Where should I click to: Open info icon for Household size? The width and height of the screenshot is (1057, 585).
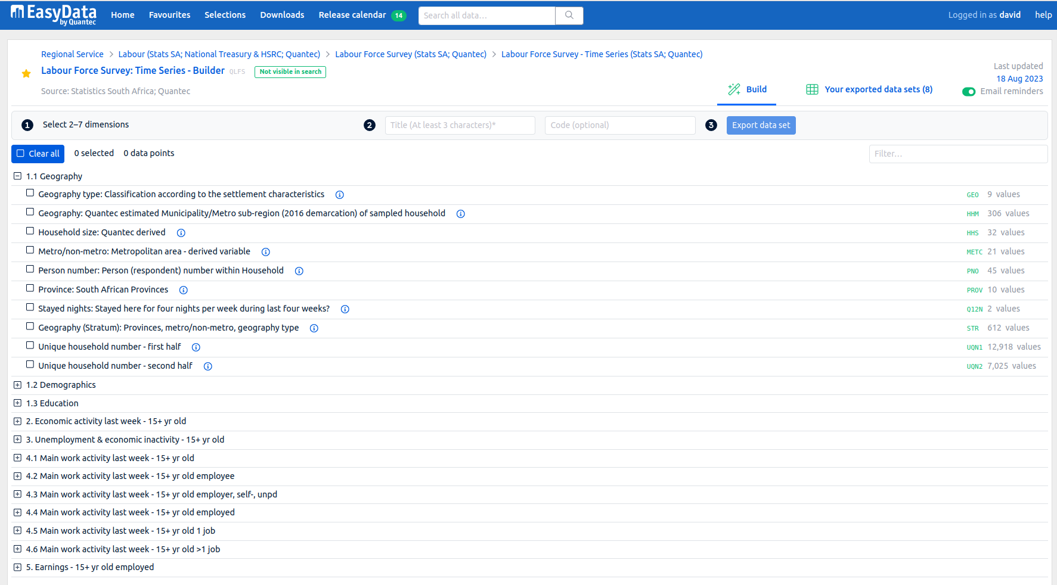coord(181,233)
